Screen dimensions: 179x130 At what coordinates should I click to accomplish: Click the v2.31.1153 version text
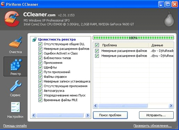[66, 15]
